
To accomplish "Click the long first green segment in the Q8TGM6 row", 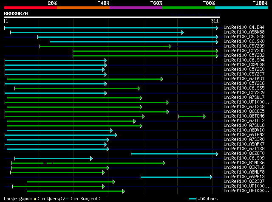I will coord(74,117).
